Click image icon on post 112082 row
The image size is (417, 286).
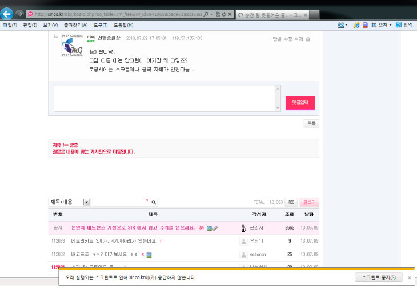click(149, 255)
